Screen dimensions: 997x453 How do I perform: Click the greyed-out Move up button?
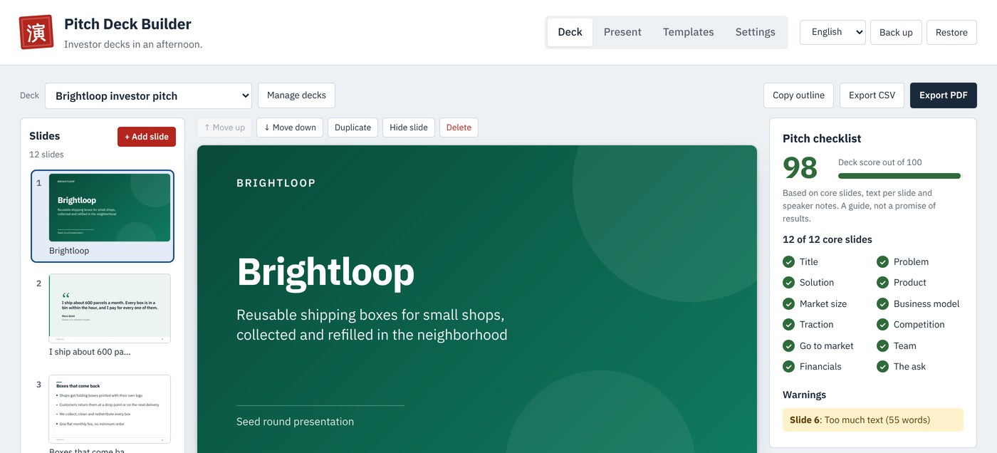click(x=224, y=127)
